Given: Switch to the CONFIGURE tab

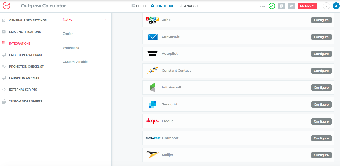Looking at the screenshot, I should tap(162, 6).
